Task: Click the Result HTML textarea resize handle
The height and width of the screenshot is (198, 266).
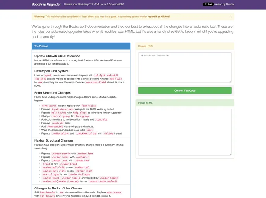Action: pos(230,154)
